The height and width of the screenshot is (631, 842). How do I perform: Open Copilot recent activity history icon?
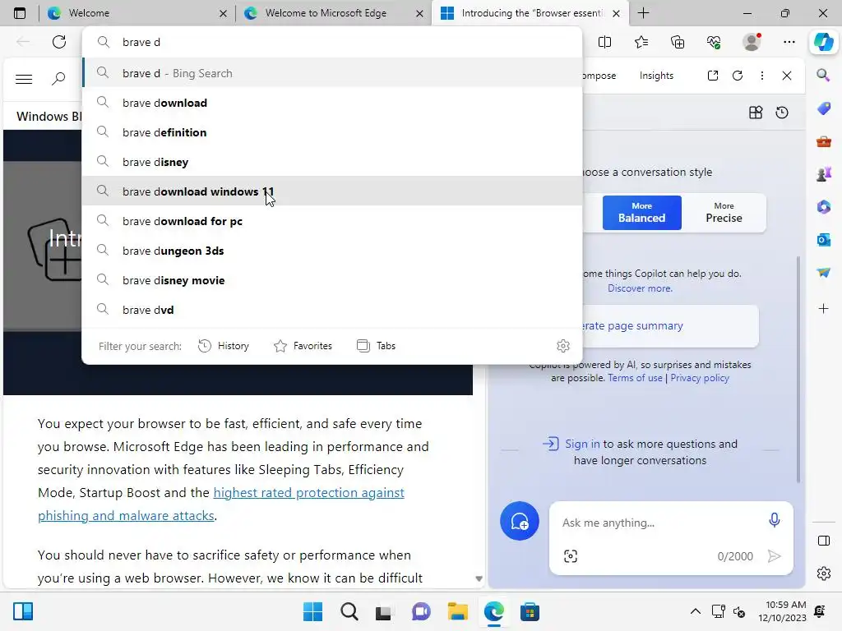point(782,112)
